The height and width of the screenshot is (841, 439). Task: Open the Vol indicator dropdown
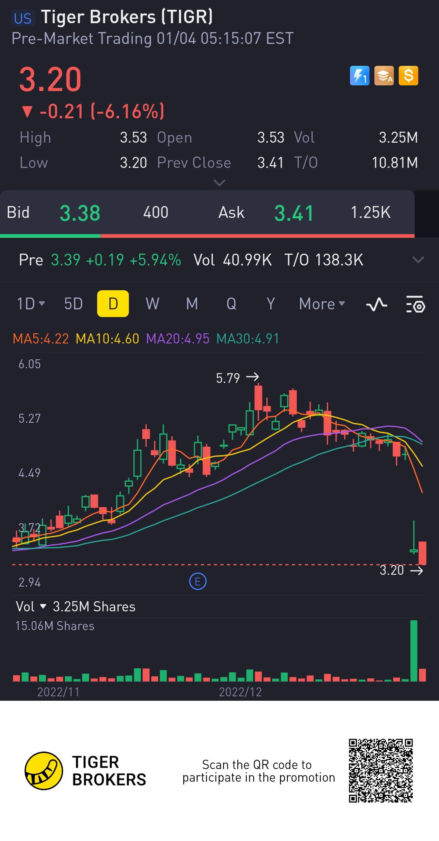[x=31, y=606]
